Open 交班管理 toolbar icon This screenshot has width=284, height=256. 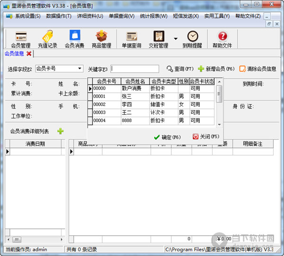[159, 39]
